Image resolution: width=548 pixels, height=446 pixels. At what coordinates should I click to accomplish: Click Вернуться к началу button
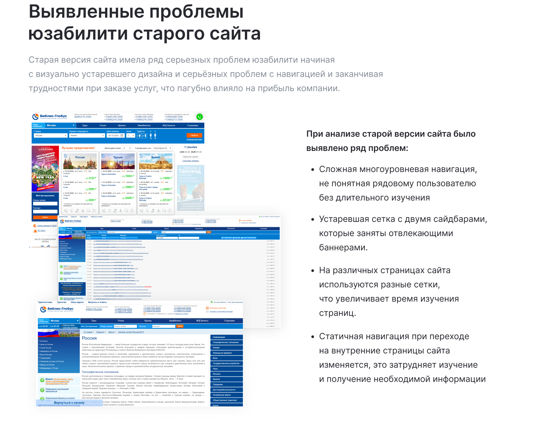pyautogui.click(x=69, y=403)
